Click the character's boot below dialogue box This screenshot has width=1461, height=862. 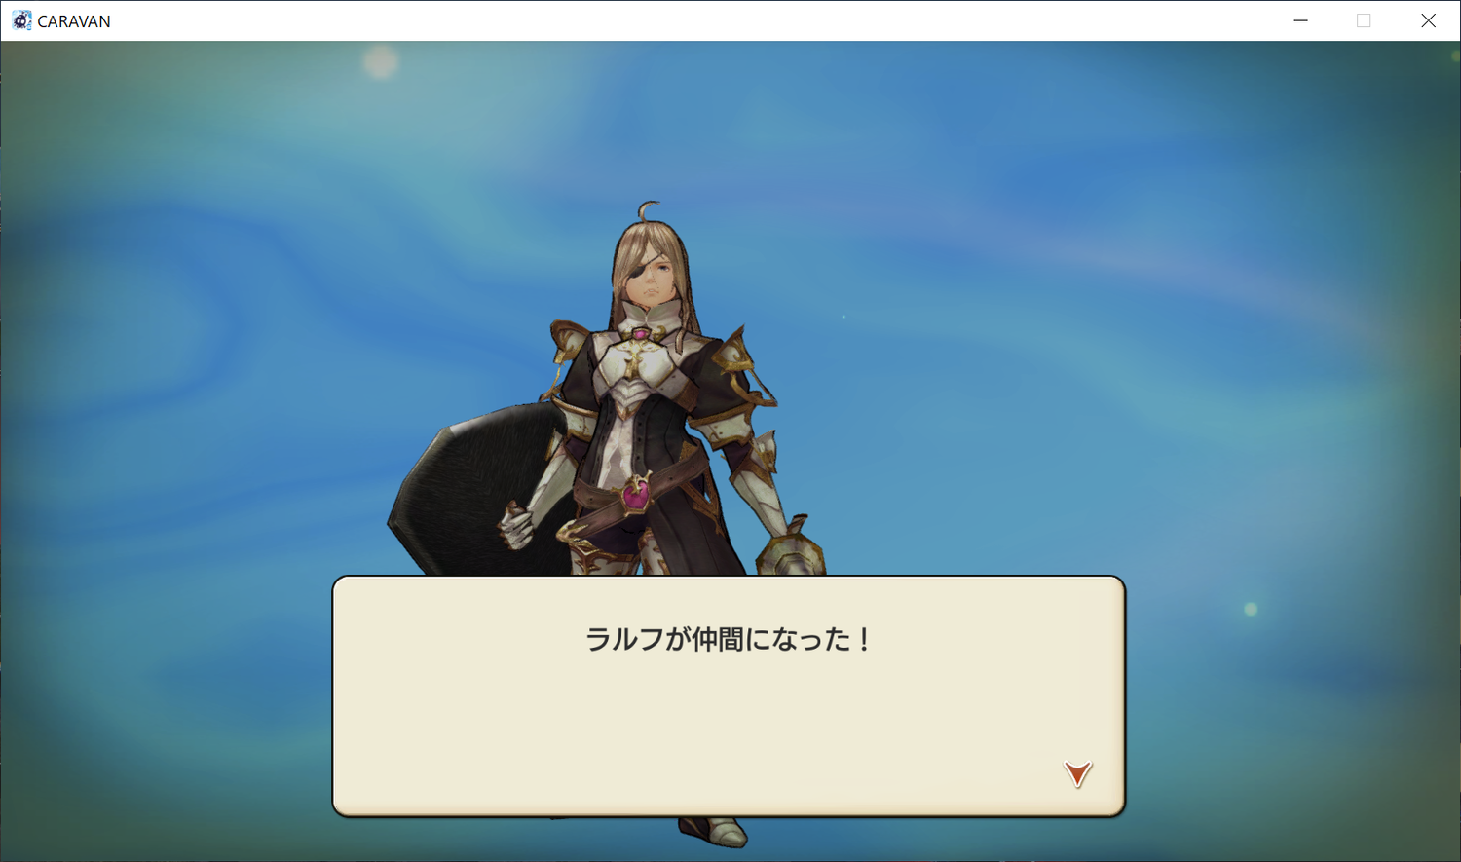[713, 830]
